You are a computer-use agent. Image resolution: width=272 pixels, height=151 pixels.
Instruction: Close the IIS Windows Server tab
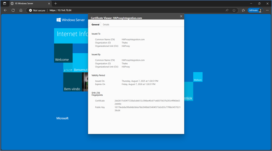pos(49,4)
